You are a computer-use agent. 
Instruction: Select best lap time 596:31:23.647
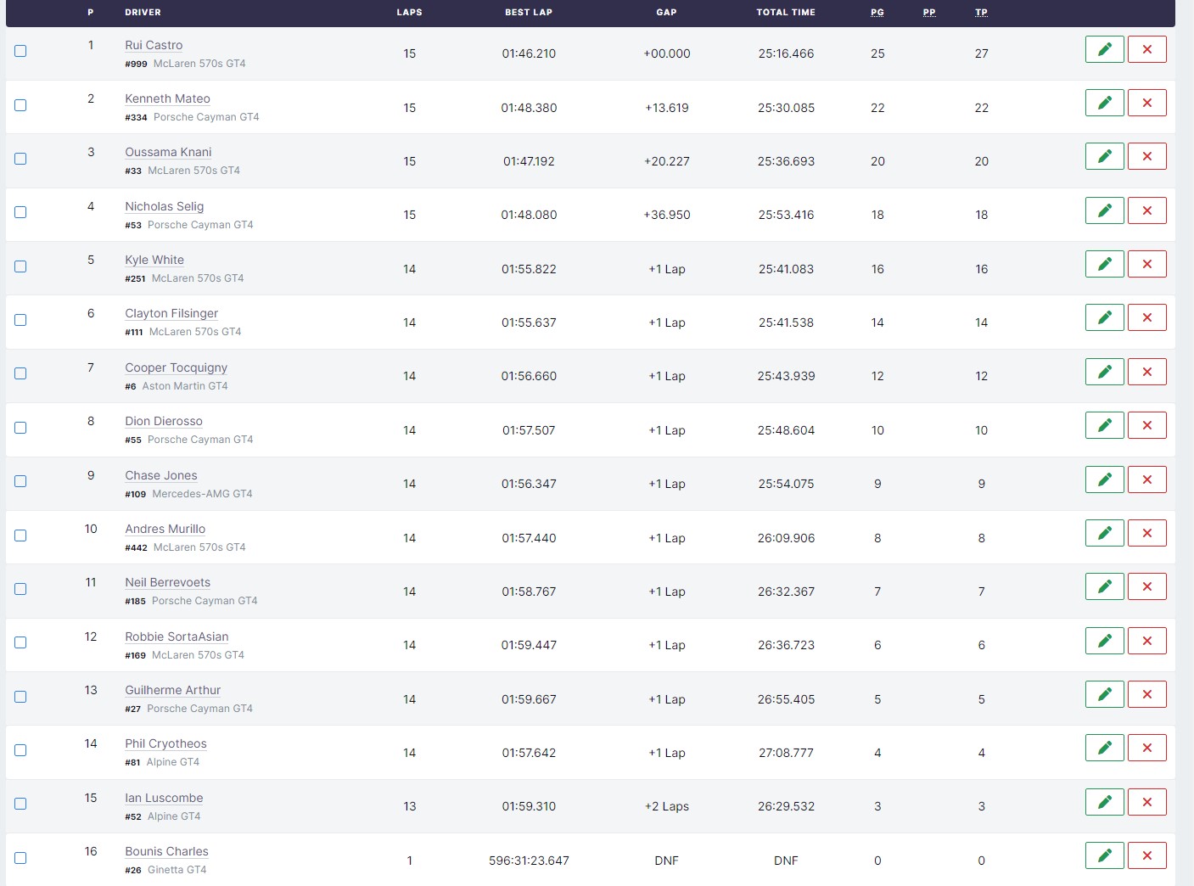click(529, 861)
